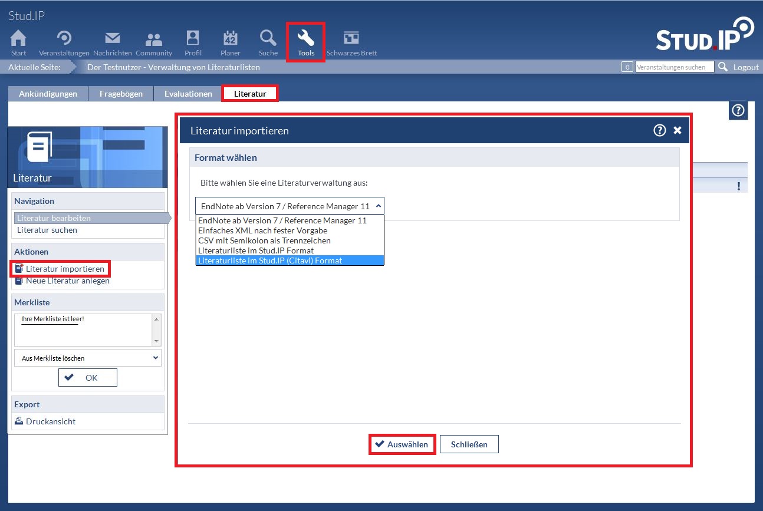Click 'Literatur importieren' in Aktionen

[65, 269]
